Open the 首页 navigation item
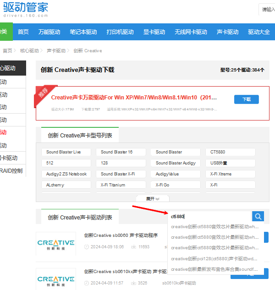 coord(23,32)
